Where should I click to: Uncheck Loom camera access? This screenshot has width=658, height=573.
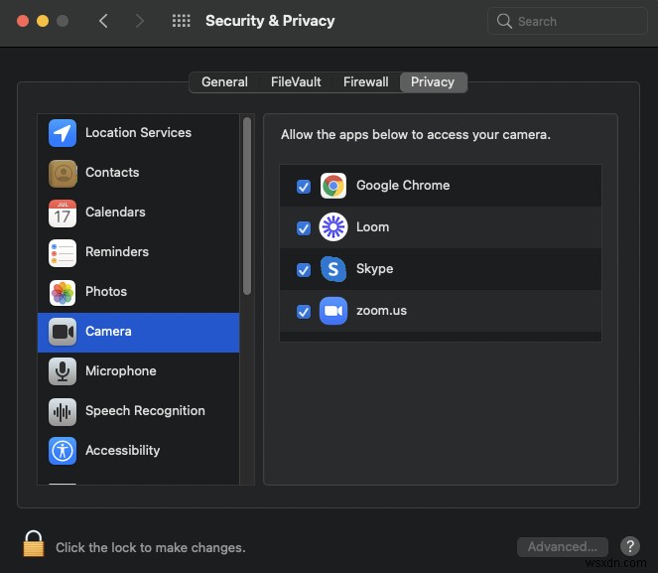tap(304, 228)
